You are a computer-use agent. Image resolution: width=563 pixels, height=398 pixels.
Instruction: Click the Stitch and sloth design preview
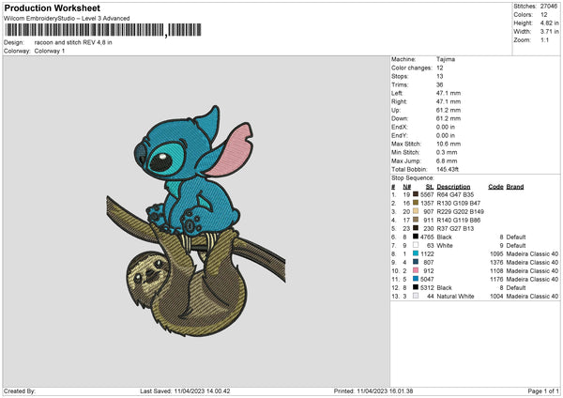pos(196,221)
